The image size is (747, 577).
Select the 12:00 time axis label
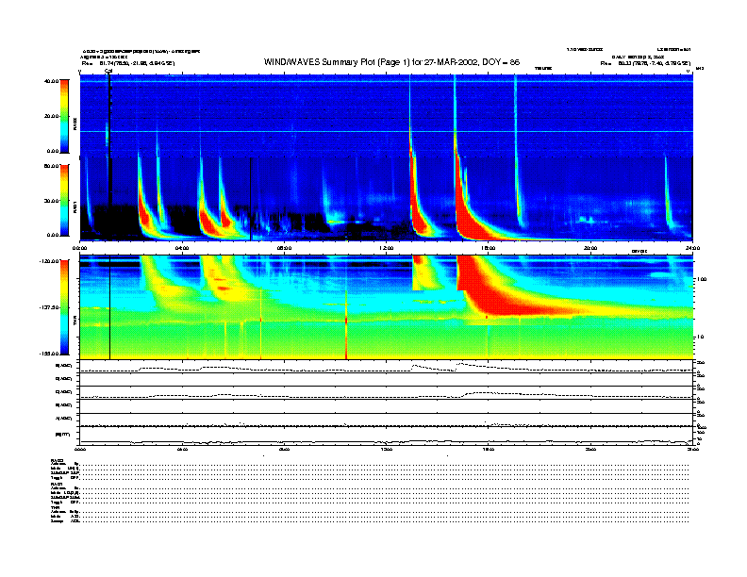coord(386,249)
